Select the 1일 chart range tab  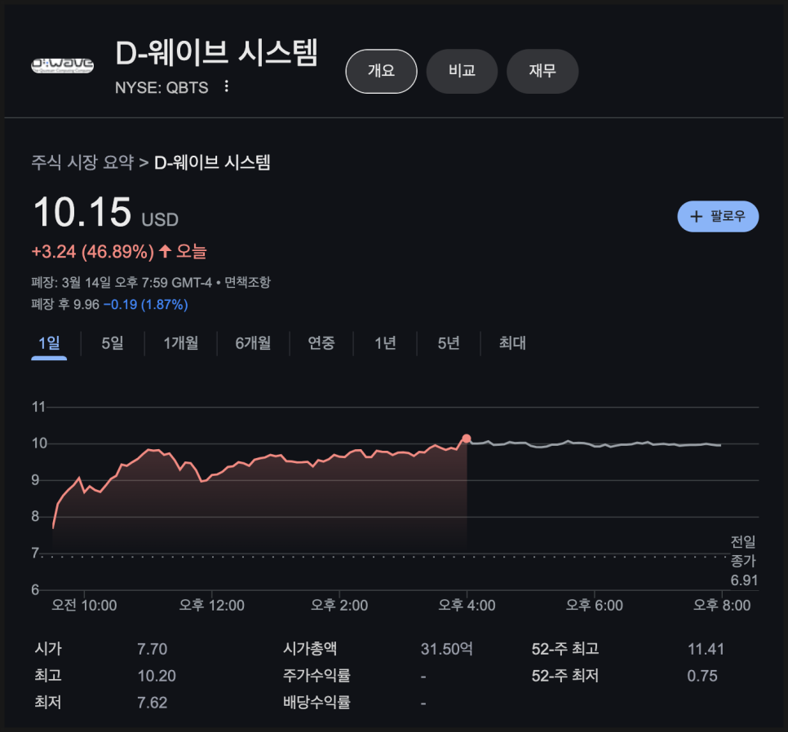point(49,343)
